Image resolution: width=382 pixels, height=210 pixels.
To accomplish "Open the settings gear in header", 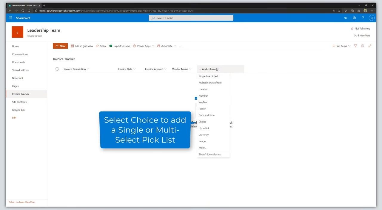I will [354, 18].
